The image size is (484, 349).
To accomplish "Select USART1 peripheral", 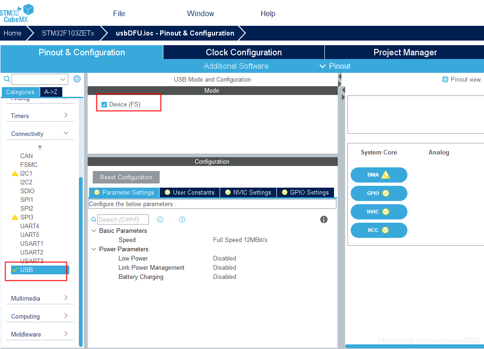I will click(x=31, y=243).
